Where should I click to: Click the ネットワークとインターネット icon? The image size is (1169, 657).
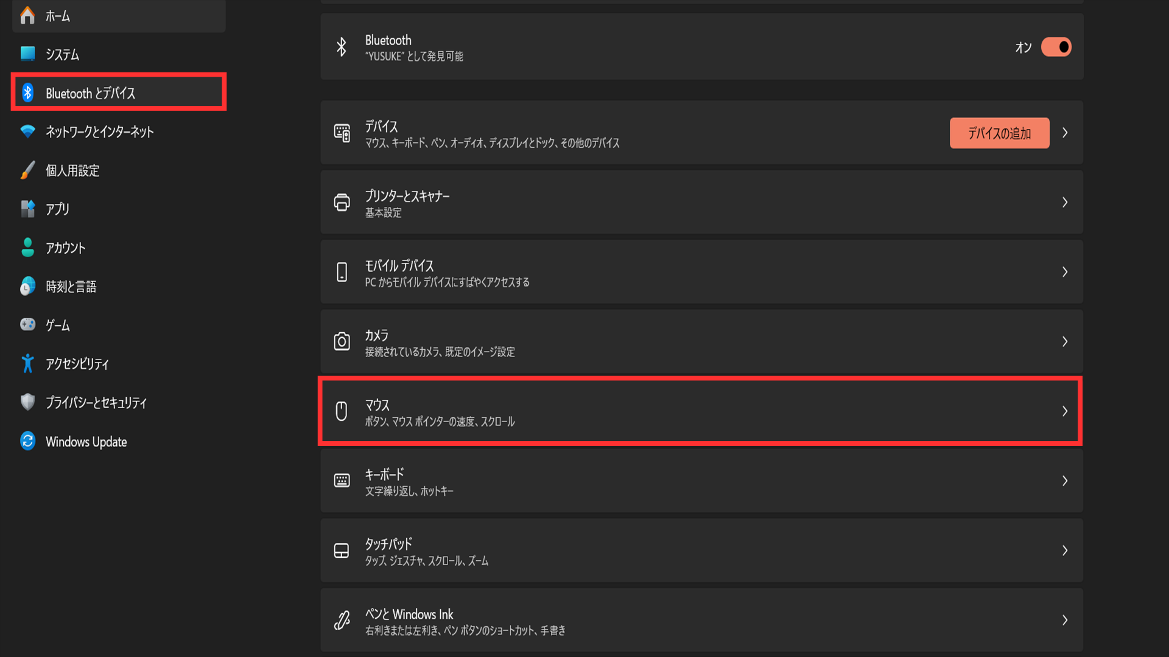pos(27,131)
